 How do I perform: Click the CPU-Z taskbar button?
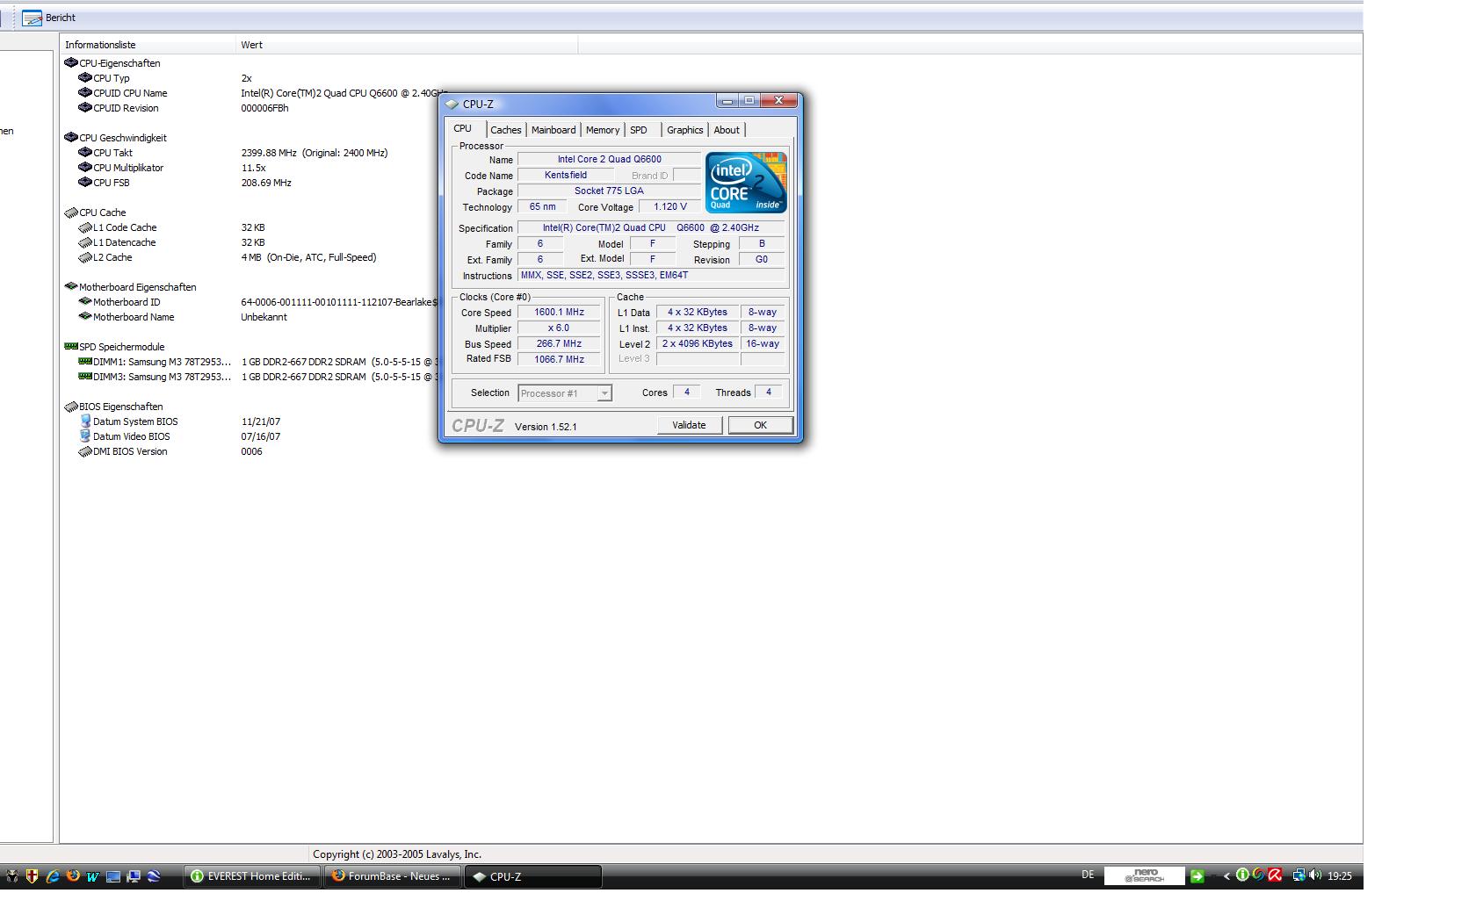coord(533,876)
